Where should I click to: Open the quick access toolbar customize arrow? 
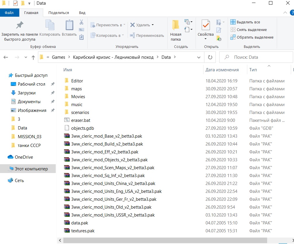tap(29, 4)
